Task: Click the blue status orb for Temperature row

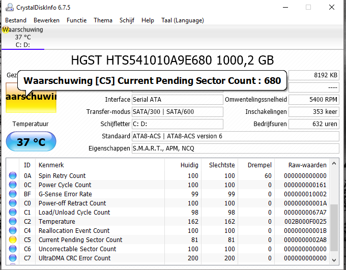Action: (13, 222)
